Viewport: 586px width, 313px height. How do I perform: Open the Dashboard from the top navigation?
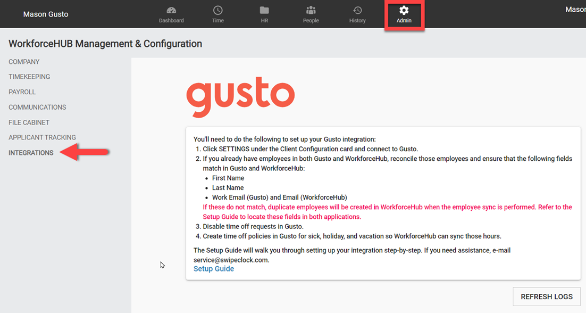(x=171, y=14)
